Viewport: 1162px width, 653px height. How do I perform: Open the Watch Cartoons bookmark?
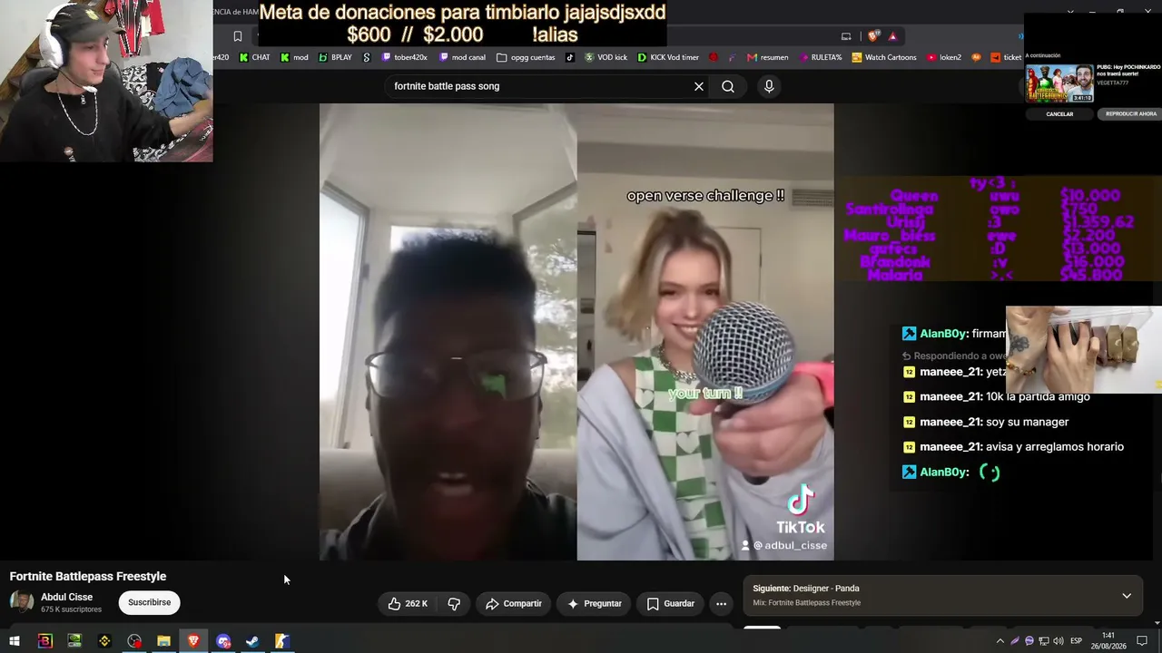point(883,57)
